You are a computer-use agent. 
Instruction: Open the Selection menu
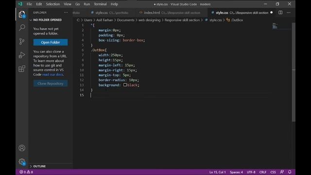point(53,4)
